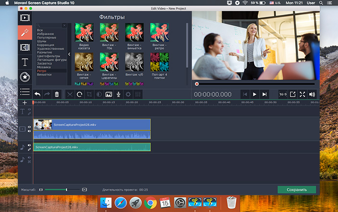Toggle the player volume speaker icon
The height and width of the screenshot is (212, 338).
pyautogui.click(x=312, y=94)
